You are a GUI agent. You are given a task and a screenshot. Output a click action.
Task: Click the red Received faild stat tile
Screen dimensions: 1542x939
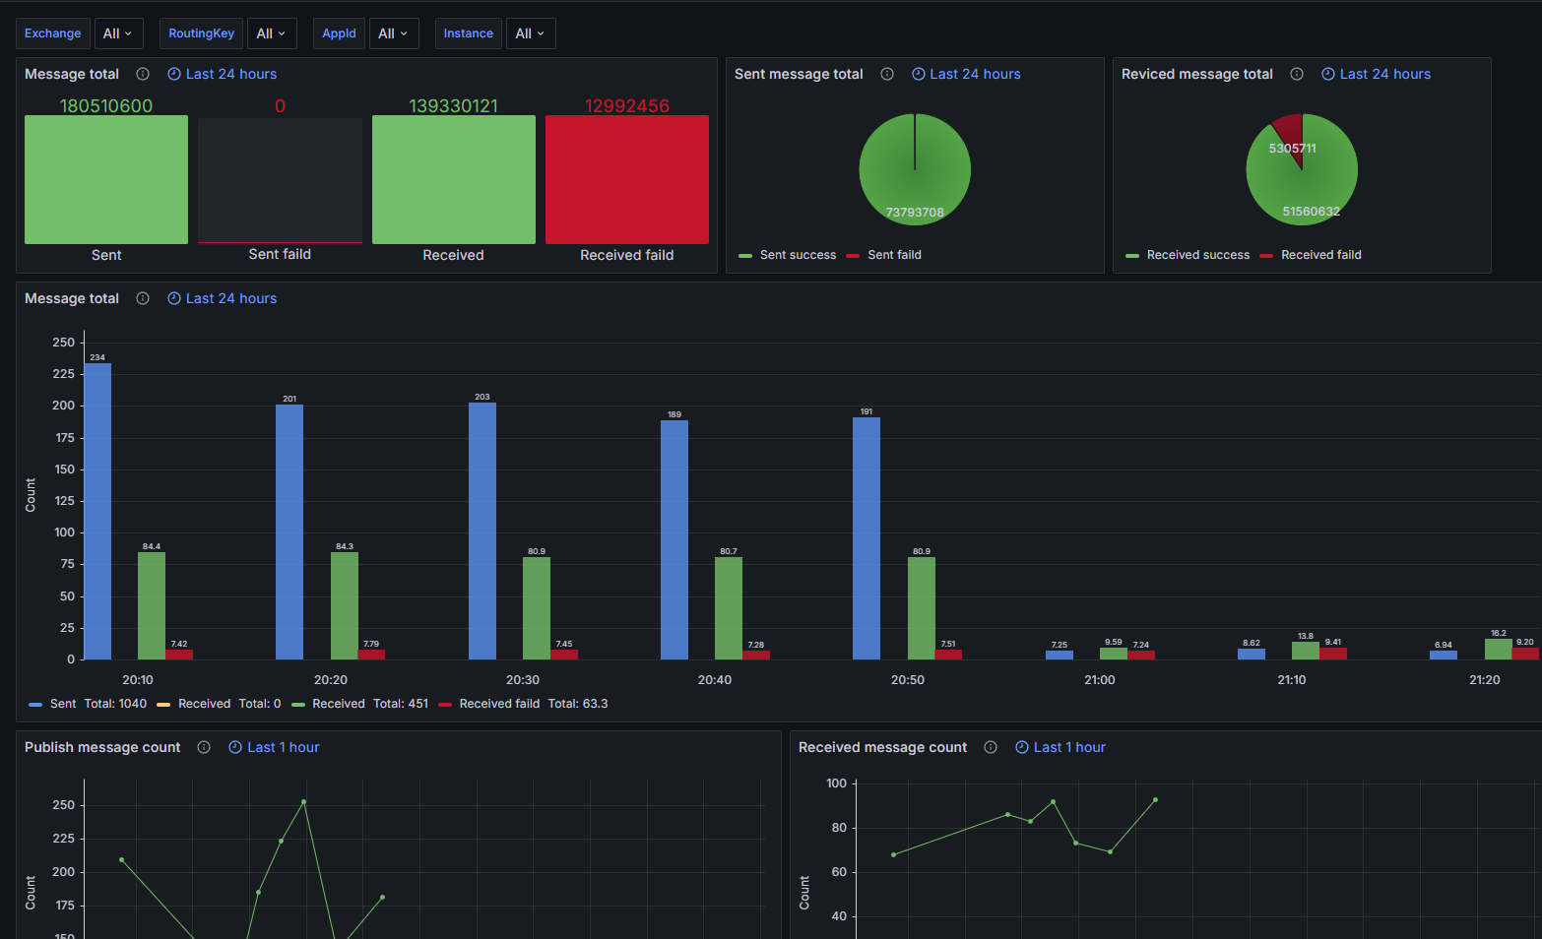627,179
